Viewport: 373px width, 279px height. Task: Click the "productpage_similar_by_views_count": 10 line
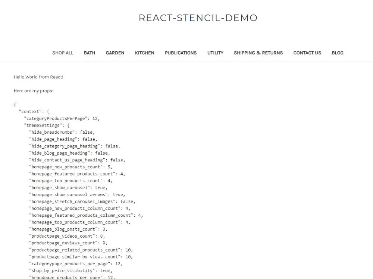[81, 256]
